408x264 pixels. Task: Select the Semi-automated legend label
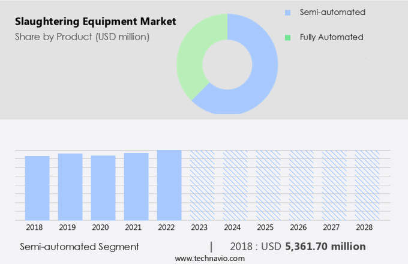pyautogui.click(x=332, y=12)
